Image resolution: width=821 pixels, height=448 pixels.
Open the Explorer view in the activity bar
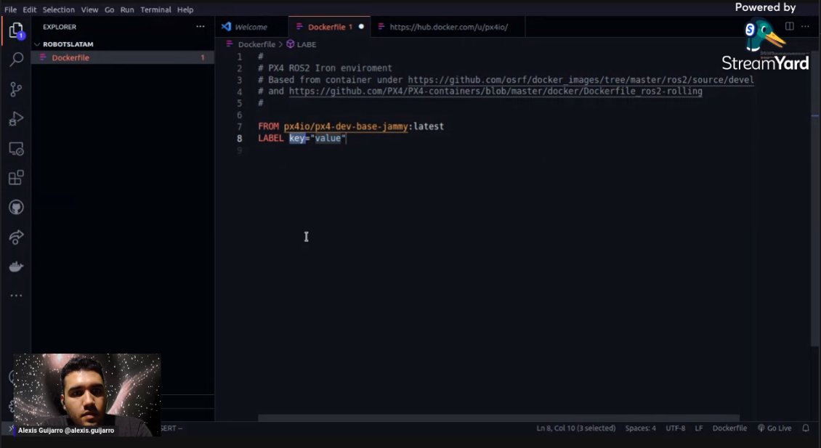[16, 31]
